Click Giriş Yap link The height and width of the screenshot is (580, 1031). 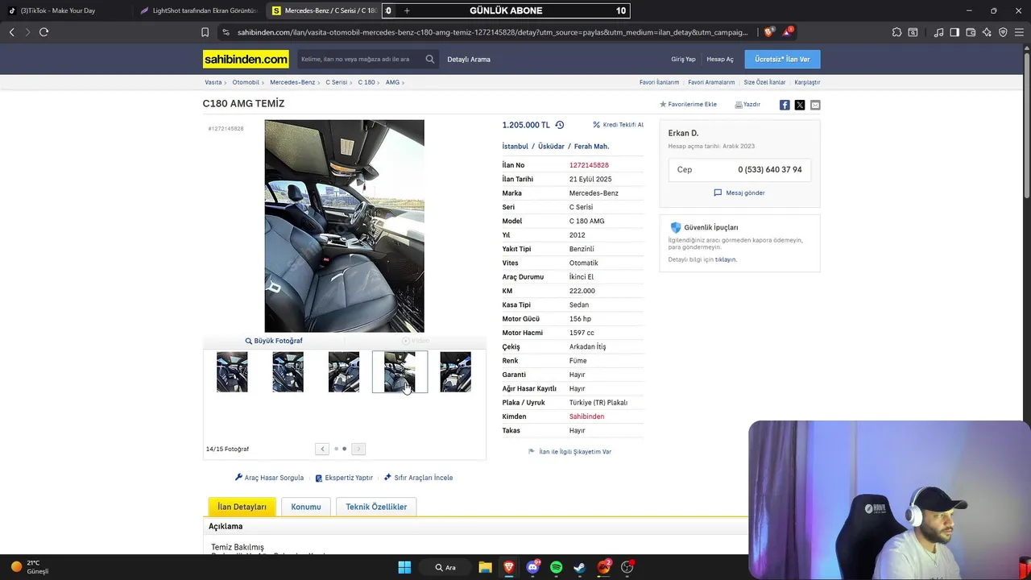[683, 59]
